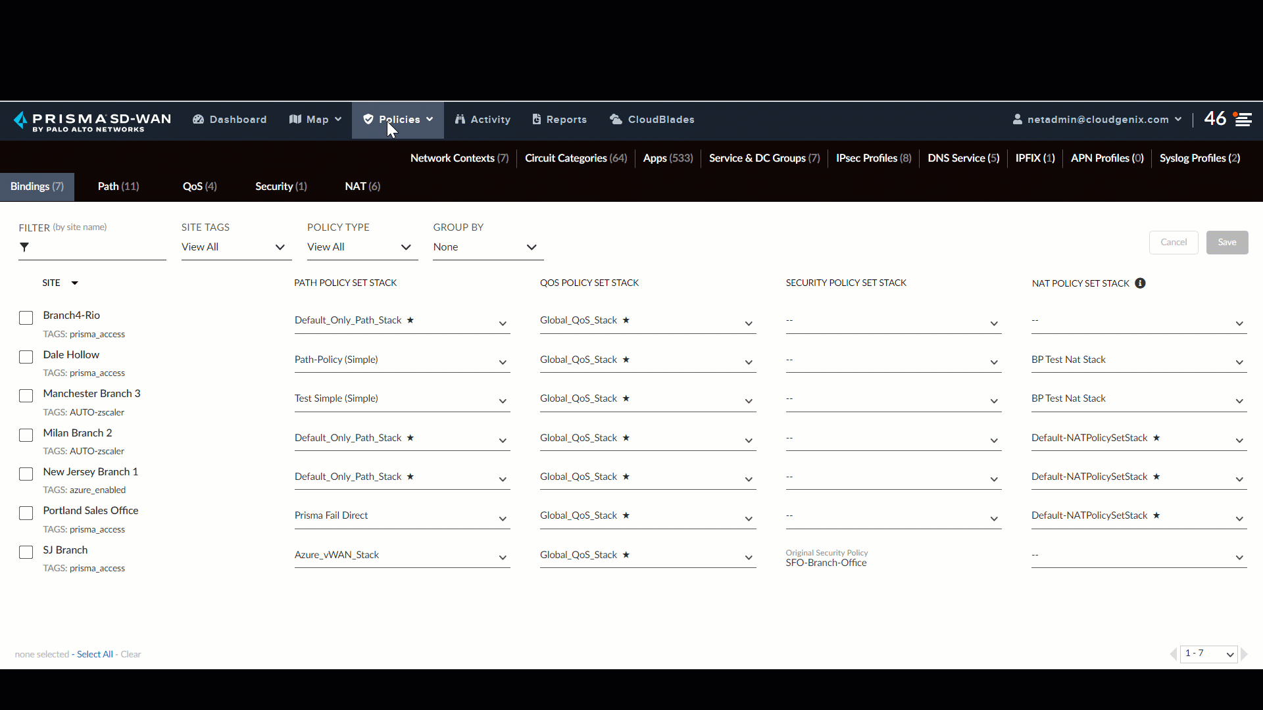Open the Policies menu

(x=398, y=120)
